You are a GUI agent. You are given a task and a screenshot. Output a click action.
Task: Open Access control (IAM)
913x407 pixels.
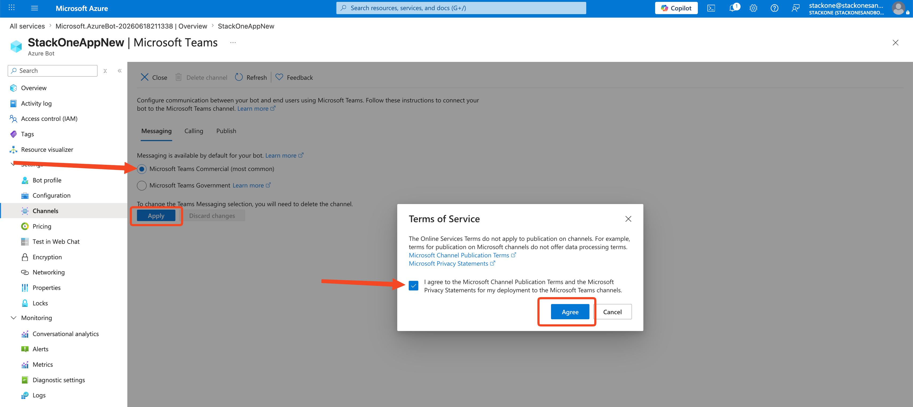(49, 119)
